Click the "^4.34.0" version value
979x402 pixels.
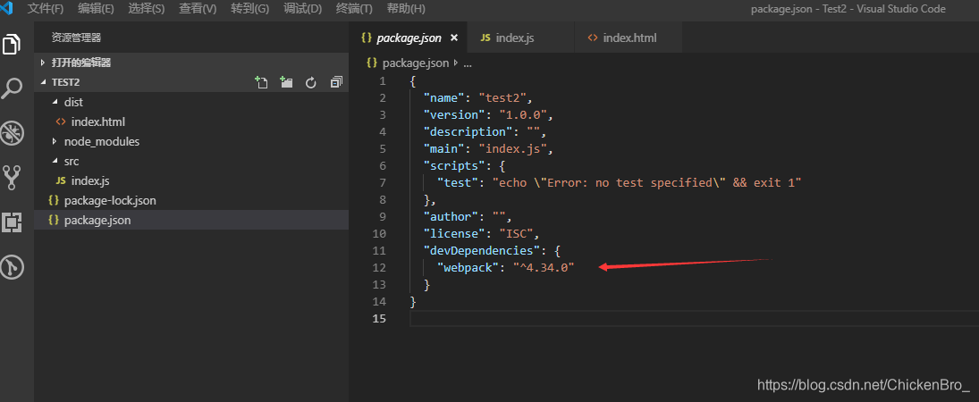click(544, 267)
